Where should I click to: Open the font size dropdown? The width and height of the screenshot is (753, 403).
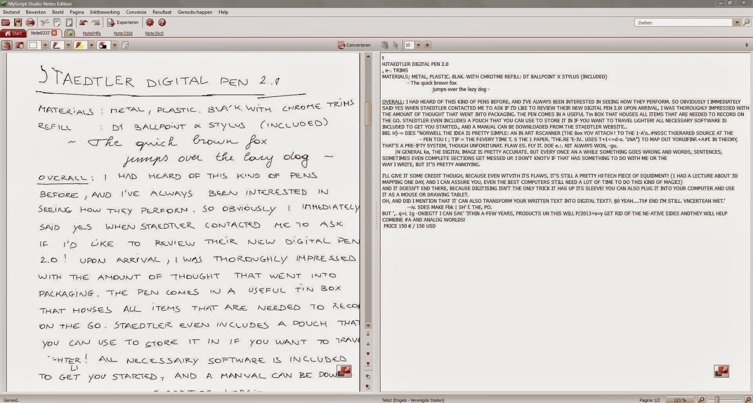(418, 45)
